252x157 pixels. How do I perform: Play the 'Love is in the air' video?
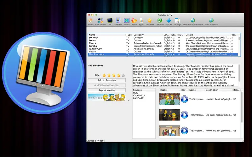184,99
